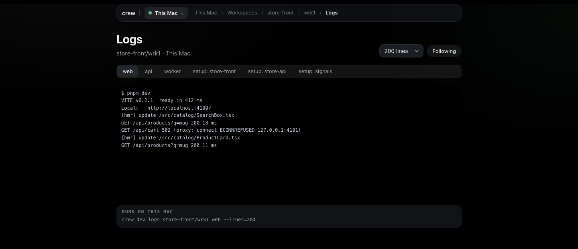Open the setup: store-front tab
Viewport: 578px width, 249px height.
coord(214,71)
